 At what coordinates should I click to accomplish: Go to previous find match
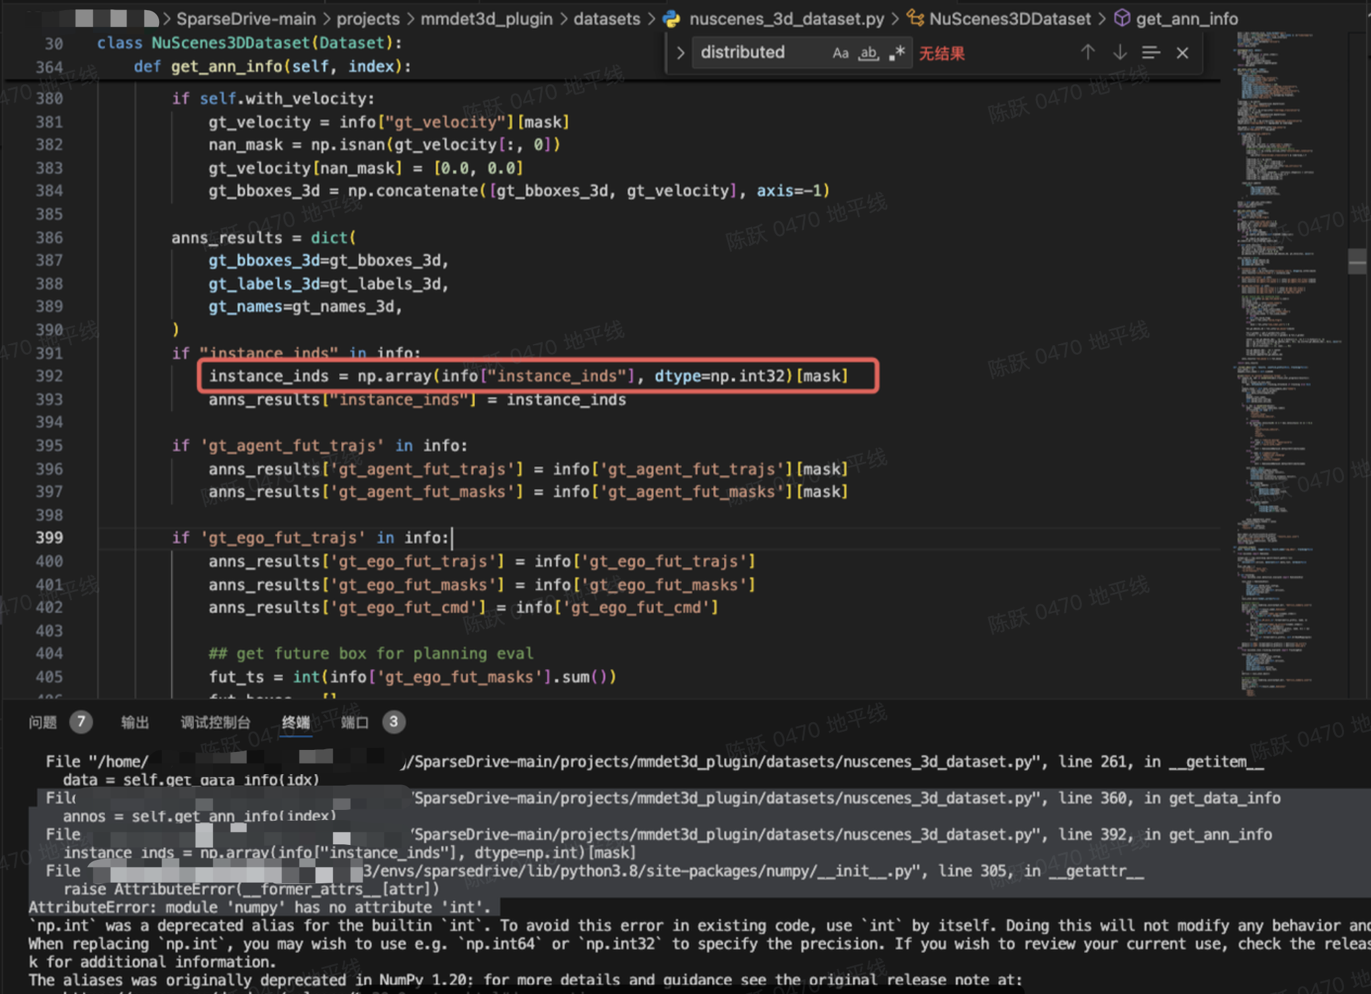click(x=1087, y=53)
